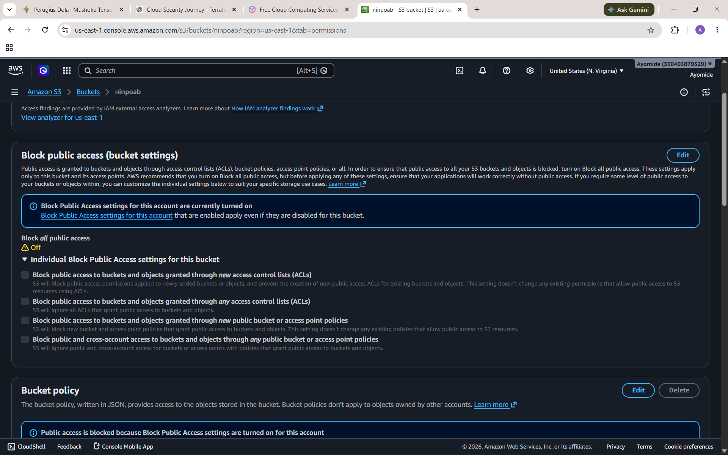The height and width of the screenshot is (455, 728).
Task: Close the Perugius Dola tab
Action: coord(121,9)
